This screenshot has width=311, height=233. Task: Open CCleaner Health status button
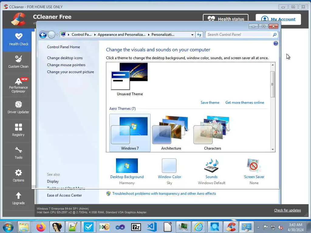point(226,19)
